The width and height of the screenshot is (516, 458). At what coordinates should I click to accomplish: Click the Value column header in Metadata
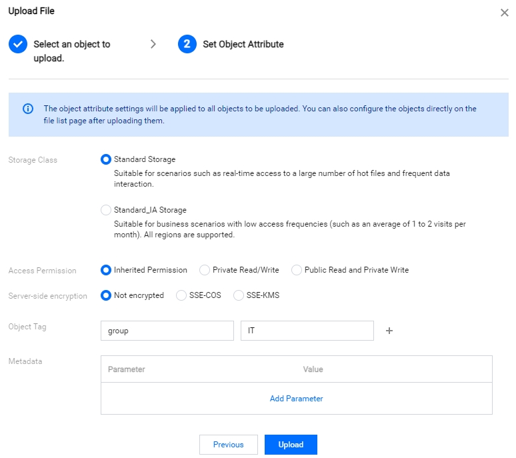coord(313,369)
